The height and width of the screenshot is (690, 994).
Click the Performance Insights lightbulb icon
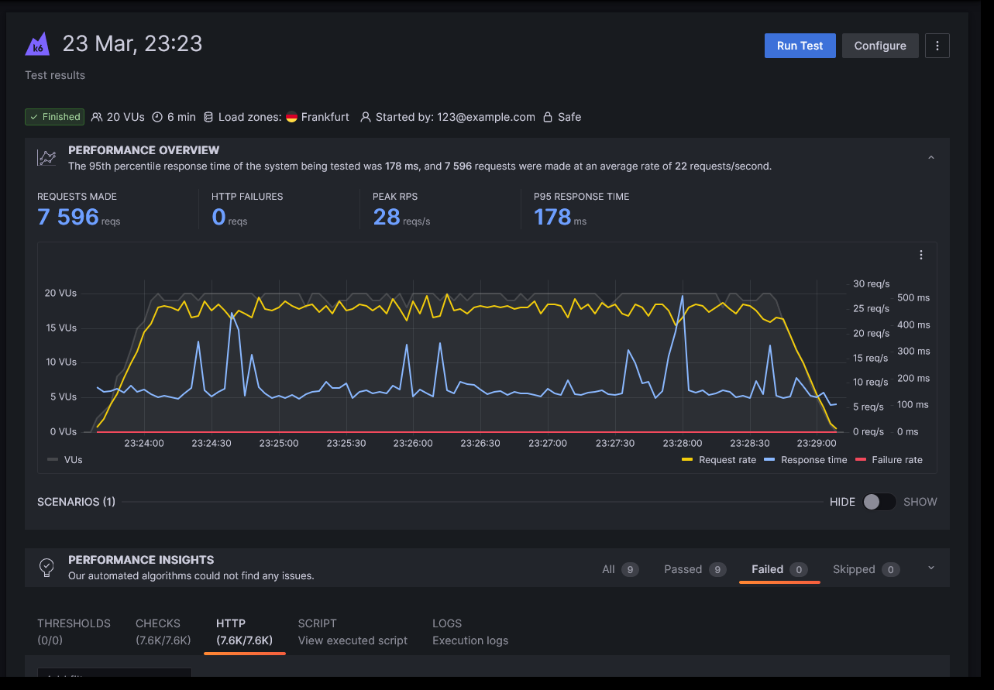tap(46, 568)
